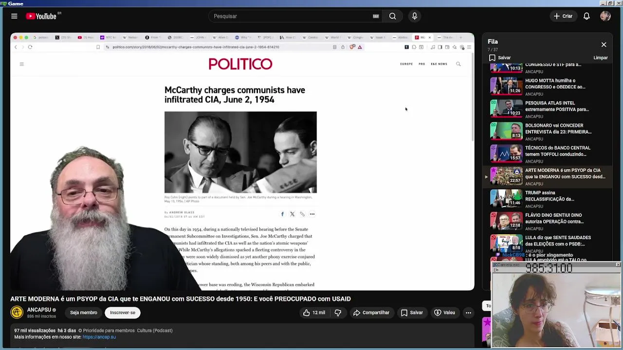Open ANCAPSU channel name link
Screen dimensions: 623x350
39,310
